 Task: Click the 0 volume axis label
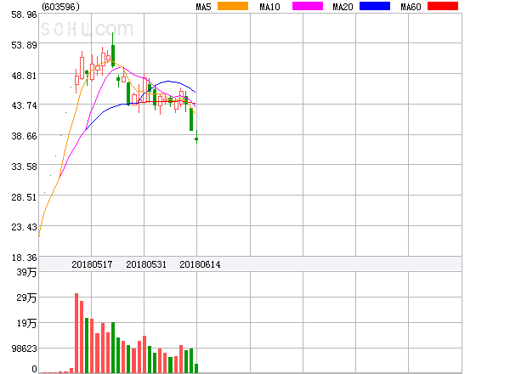pos(34,369)
